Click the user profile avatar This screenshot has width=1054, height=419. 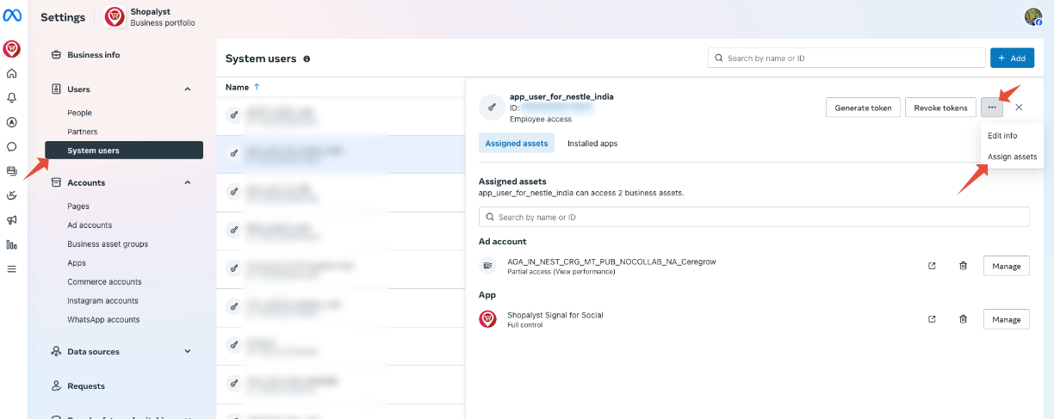(x=1033, y=16)
